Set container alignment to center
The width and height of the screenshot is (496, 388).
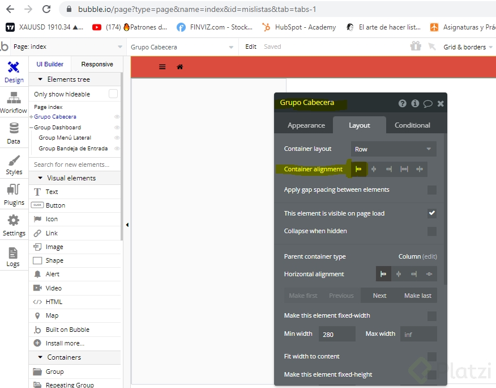click(374, 169)
